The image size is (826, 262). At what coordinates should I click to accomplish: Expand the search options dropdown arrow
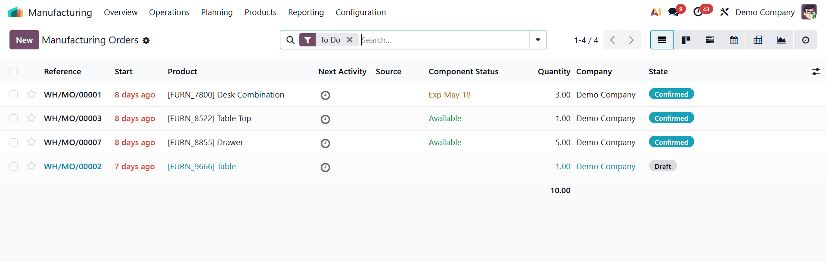(538, 40)
